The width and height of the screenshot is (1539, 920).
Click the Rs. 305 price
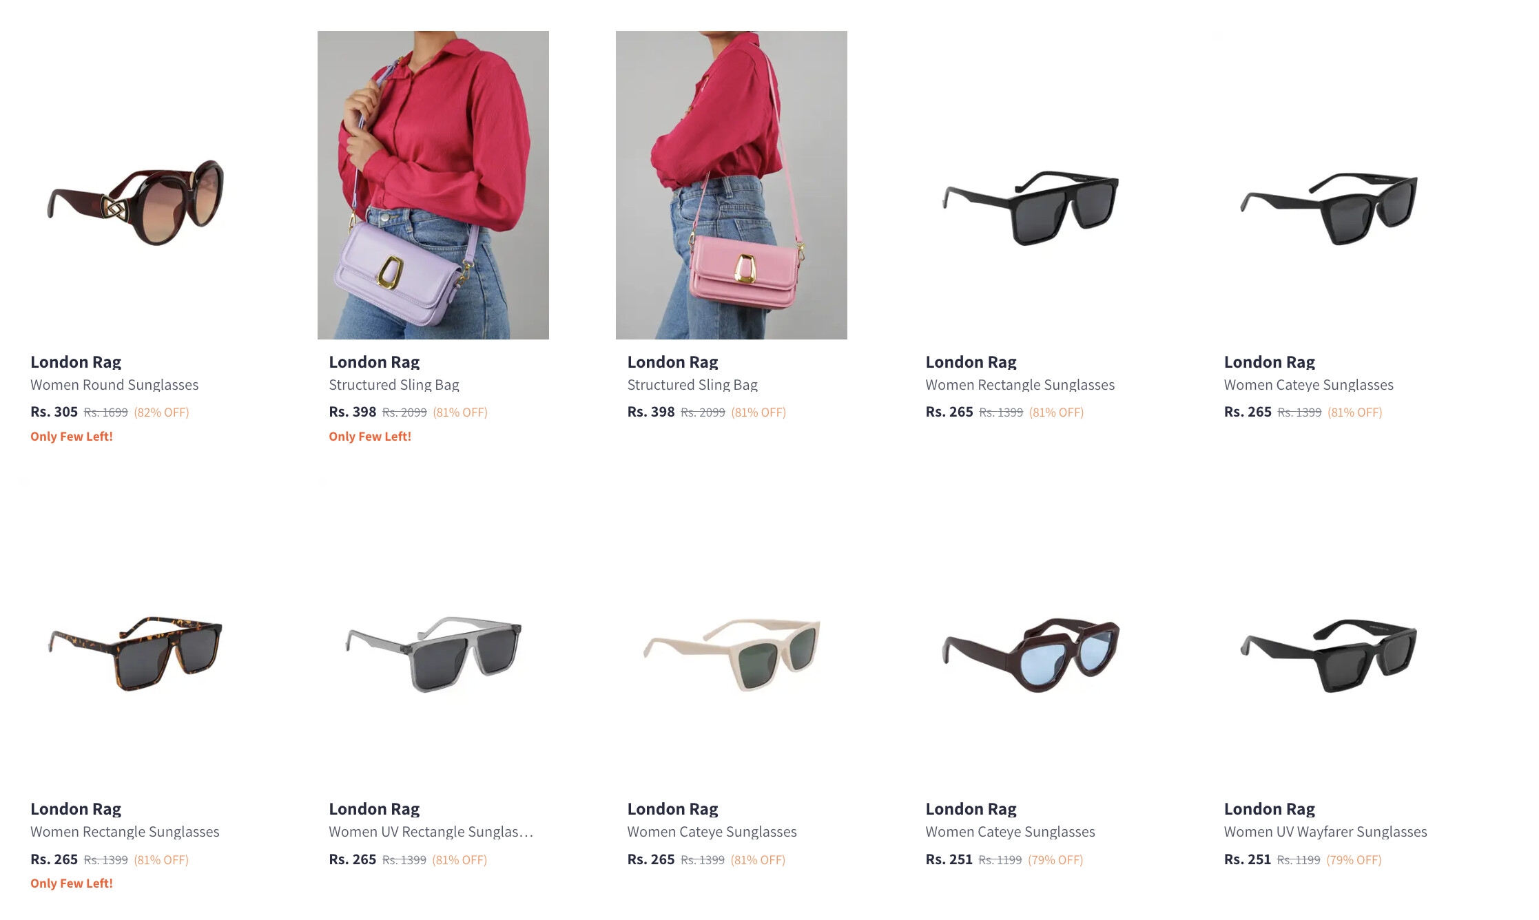point(54,412)
